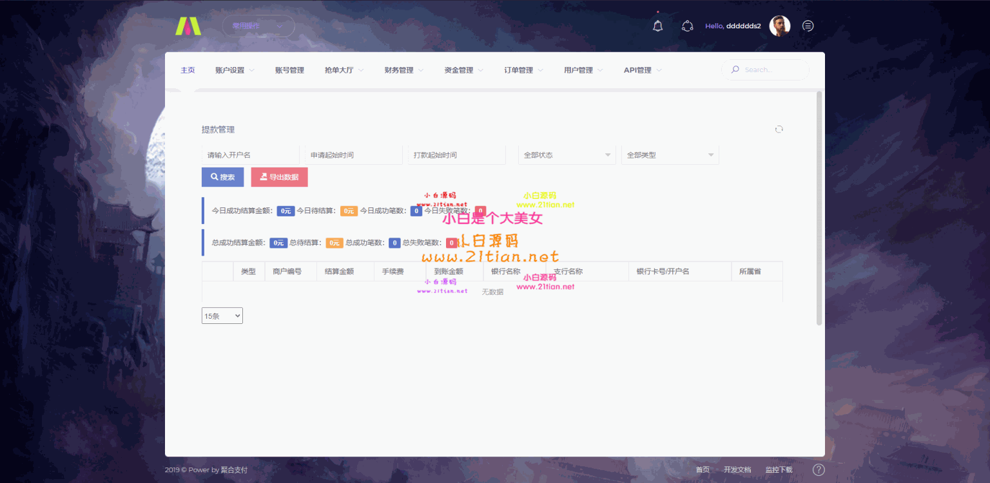Click the 类型 column header
The image size is (990, 483).
pyautogui.click(x=249, y=272)
